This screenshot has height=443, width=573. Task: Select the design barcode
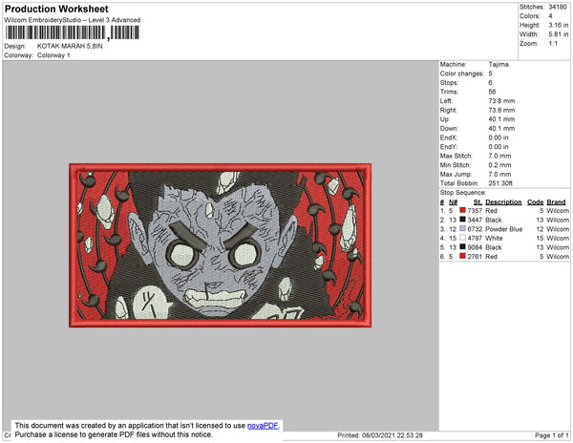pyautogui.click(x=72, y=32)
